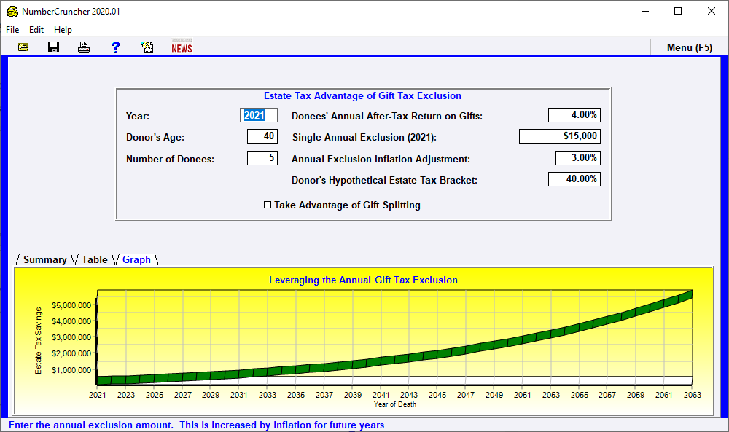The height and width of the screenshot is (432, 729).
Task: Click the Year input field
Action: [259, 115]
